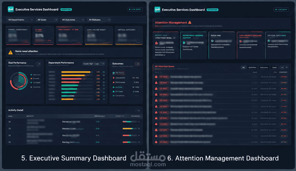
Task: Click the Outcomes panel corner icon
Action: [137, 64]
